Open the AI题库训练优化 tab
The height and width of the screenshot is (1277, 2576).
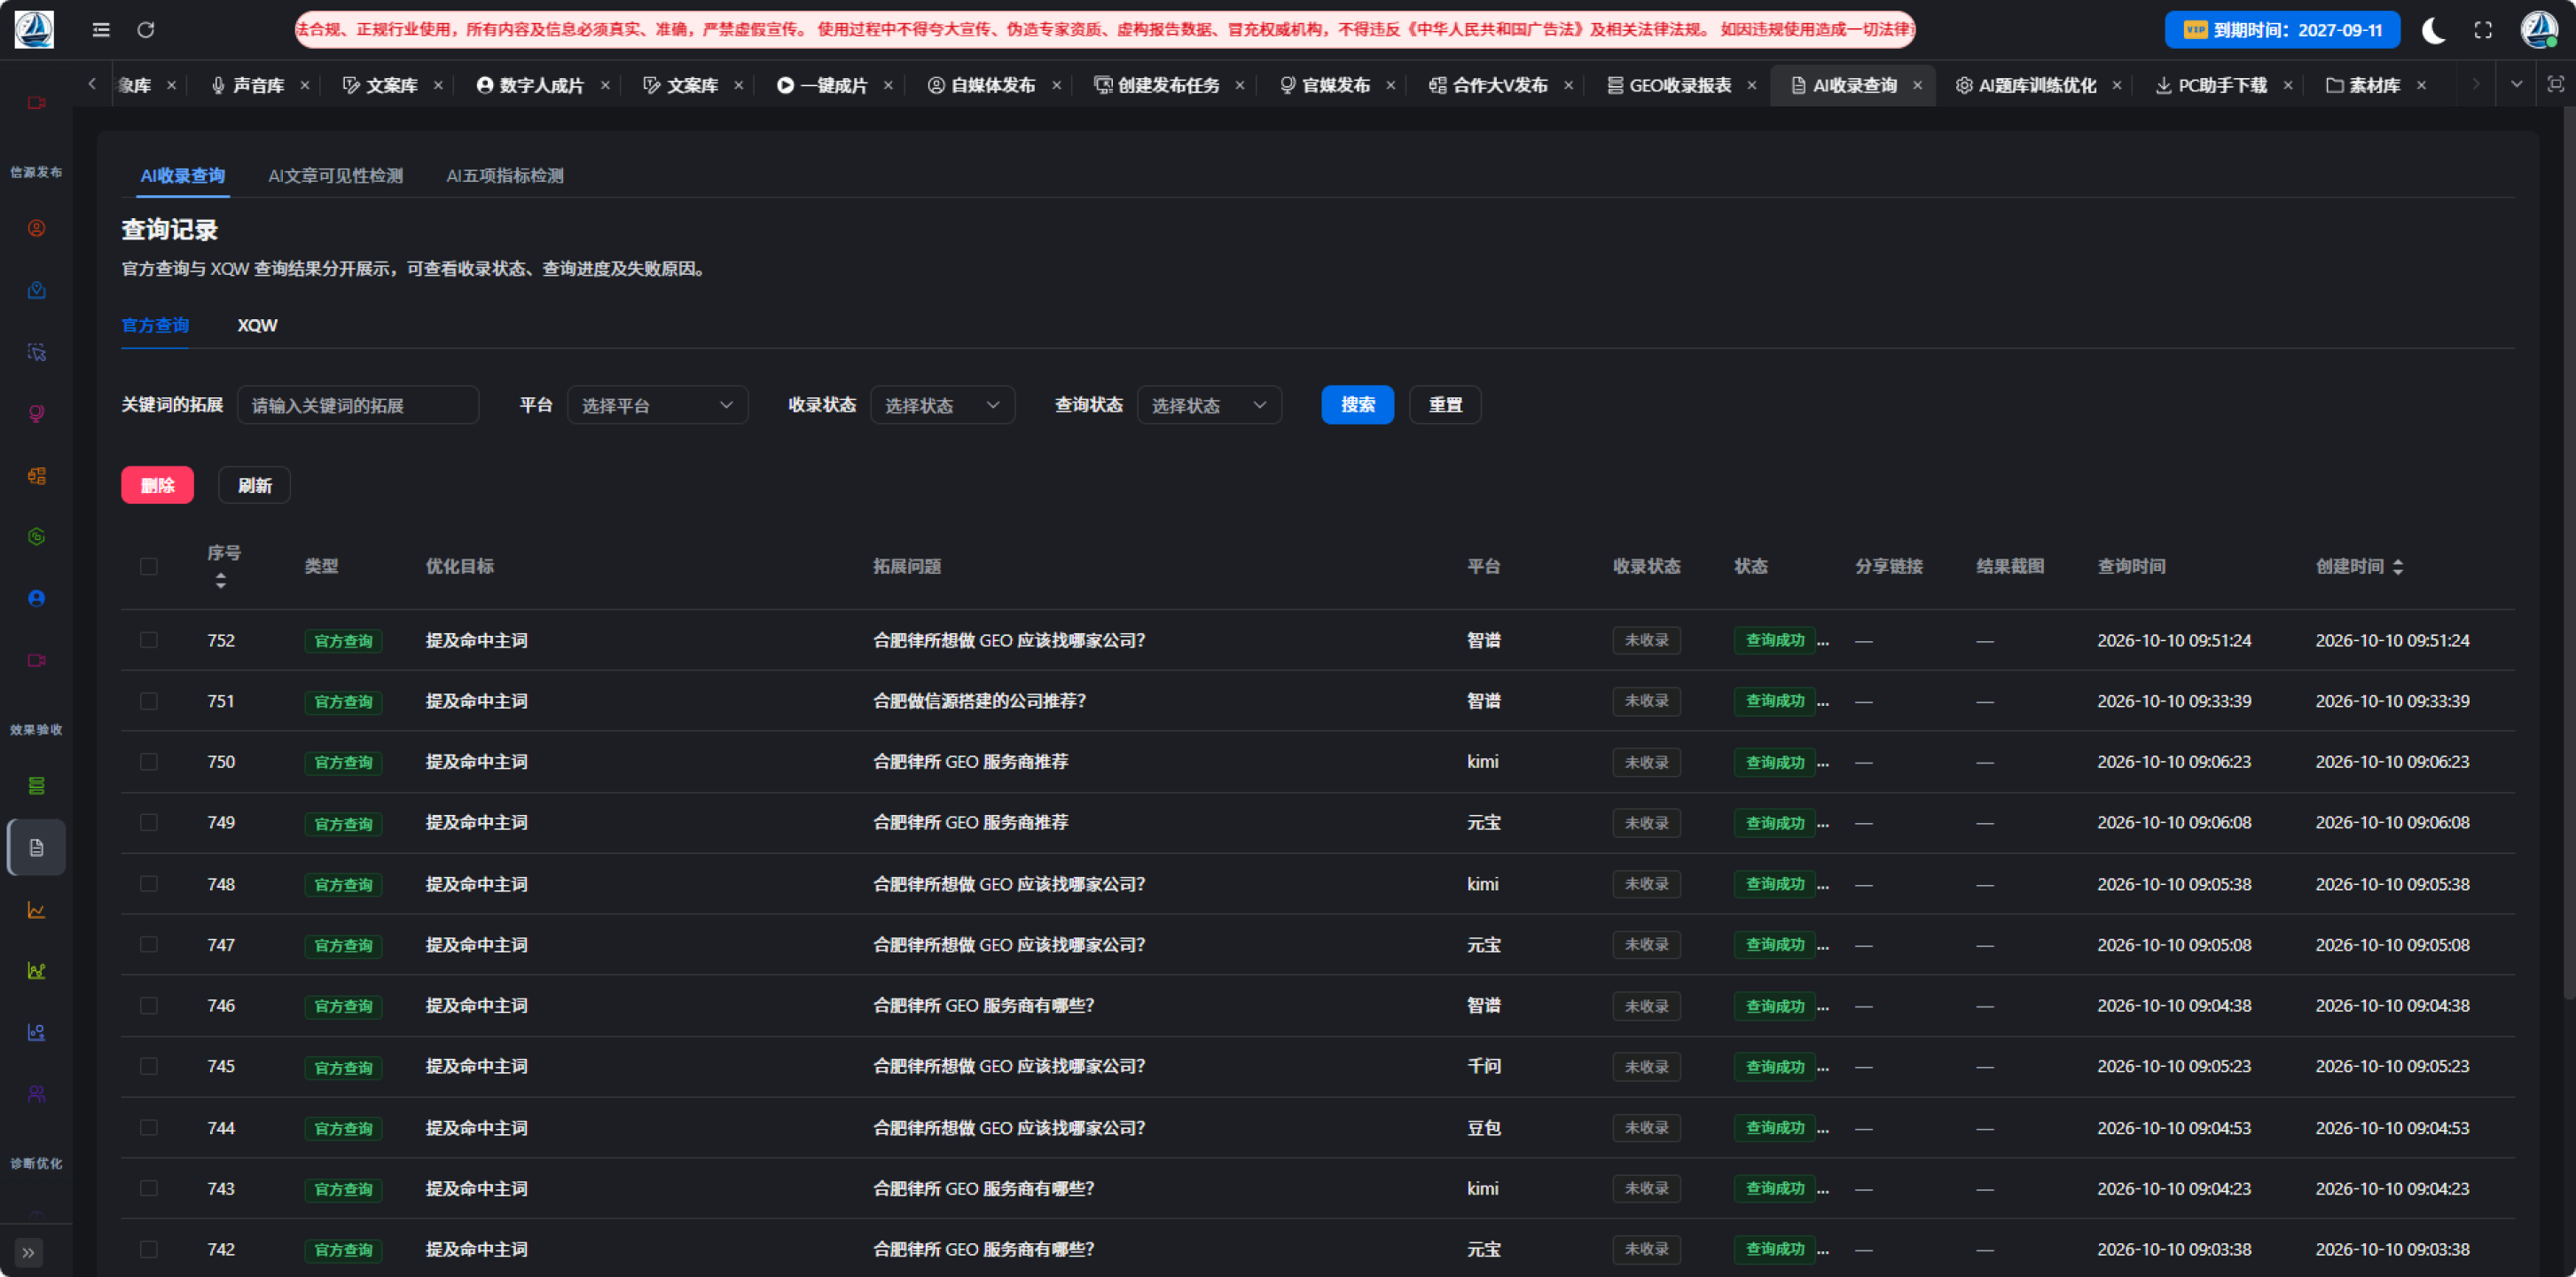coord(2036,85)
